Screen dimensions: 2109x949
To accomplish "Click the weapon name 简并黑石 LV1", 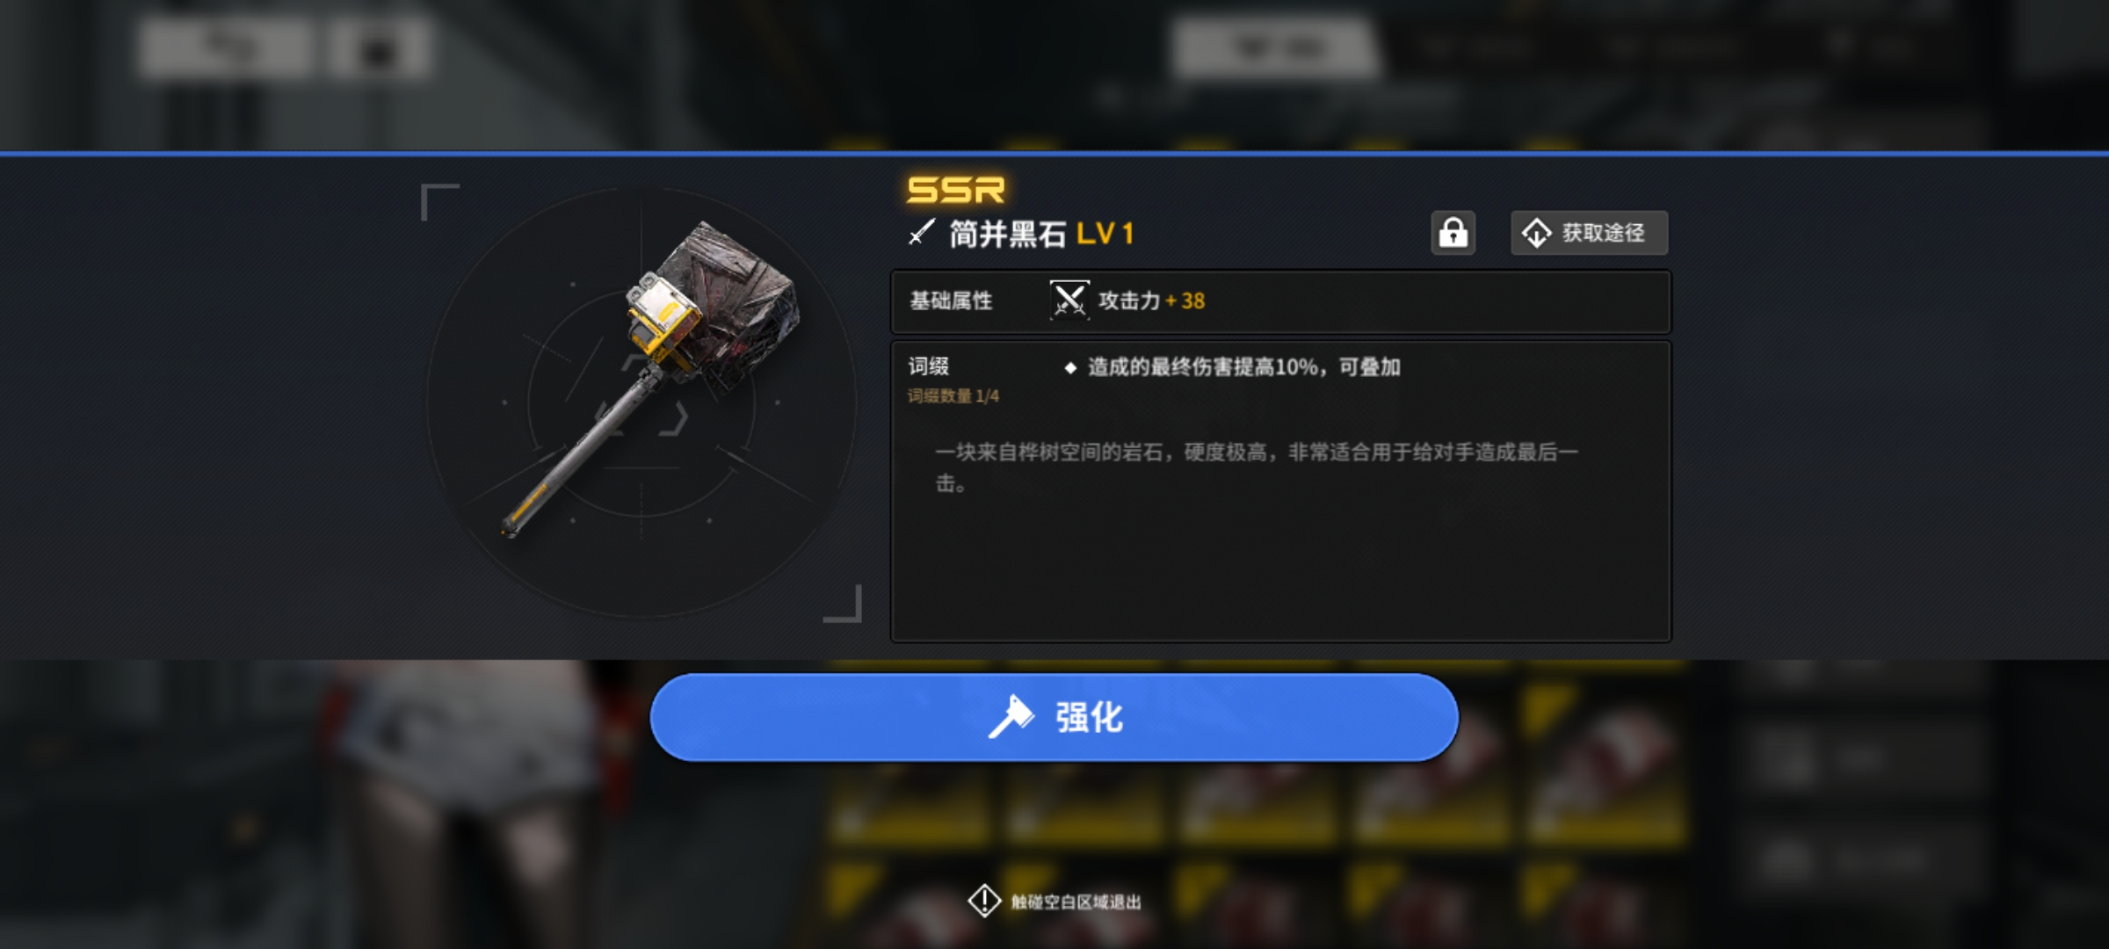I will [x=1042, y=234].
